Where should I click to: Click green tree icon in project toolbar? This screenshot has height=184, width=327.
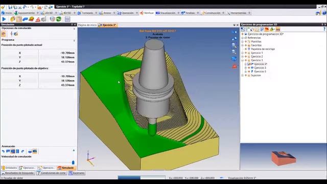click(x=272, y=30)
